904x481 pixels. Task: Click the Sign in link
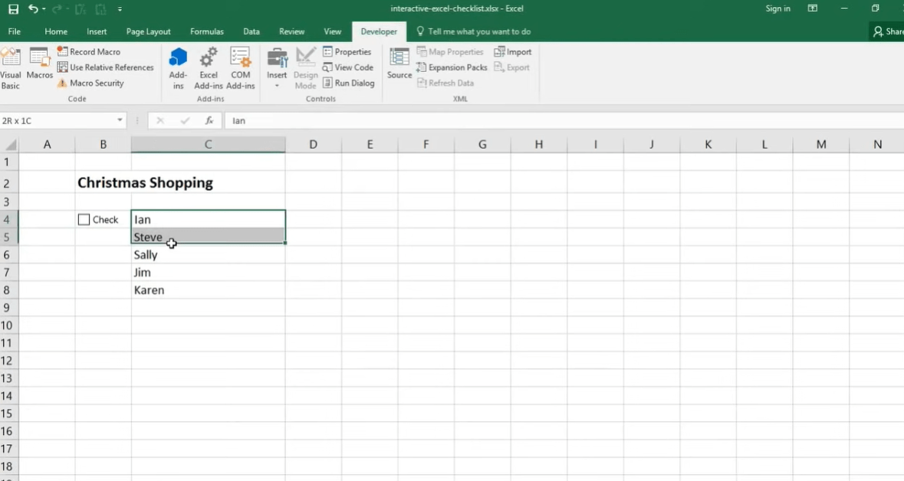777,8
